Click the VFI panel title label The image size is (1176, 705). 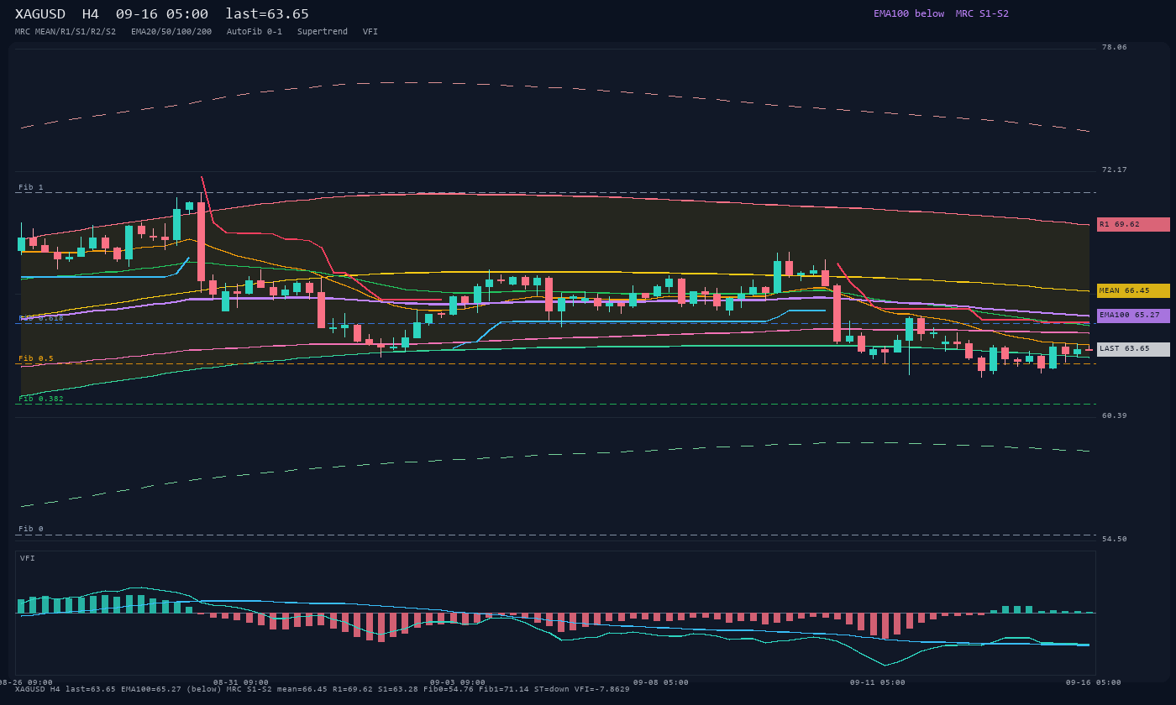click(28, 558)
